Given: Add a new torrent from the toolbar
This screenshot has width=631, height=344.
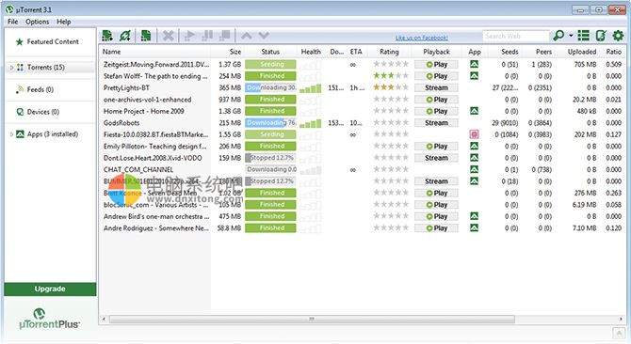Looking at the screenshot, I should click(107, 36).
